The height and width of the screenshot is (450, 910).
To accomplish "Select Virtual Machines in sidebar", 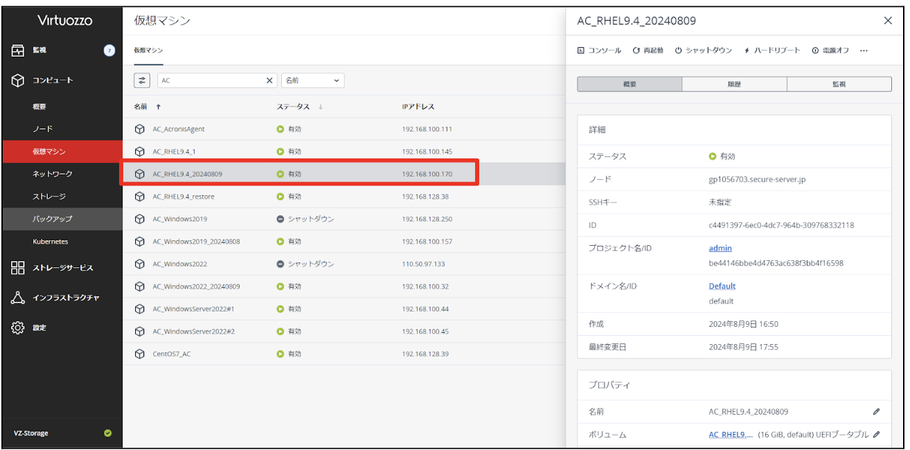I will point(62,152).
